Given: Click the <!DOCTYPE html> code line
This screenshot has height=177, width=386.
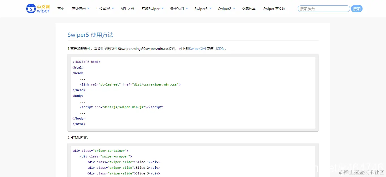Looking at the screenshot, I should [x=86, y=62].
